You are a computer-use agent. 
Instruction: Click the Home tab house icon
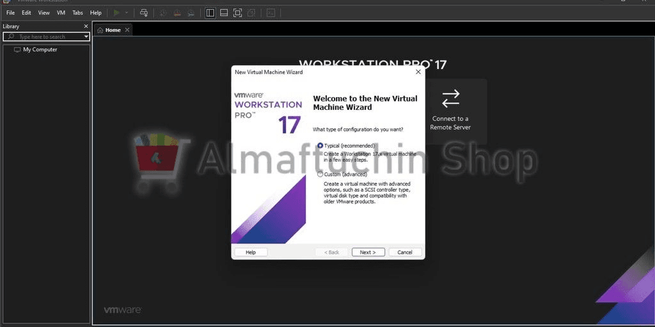[100, 30]
